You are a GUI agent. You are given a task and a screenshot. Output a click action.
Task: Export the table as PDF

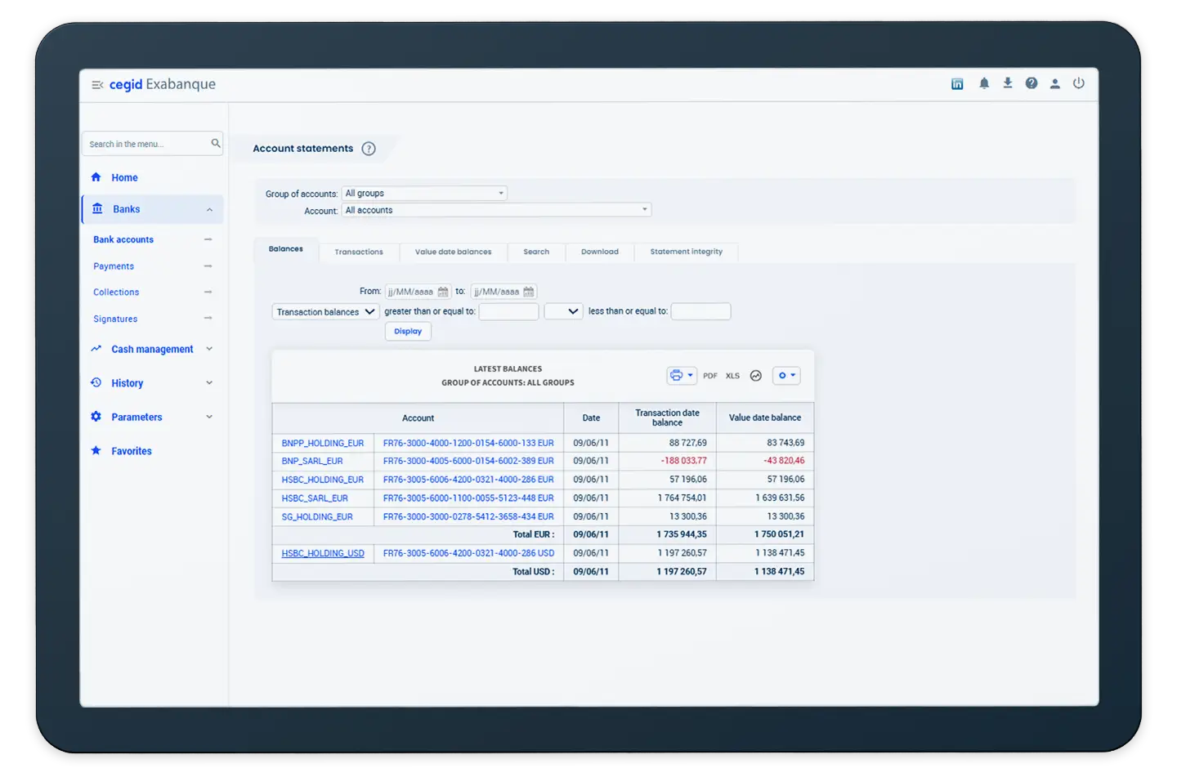click(709, 375)
